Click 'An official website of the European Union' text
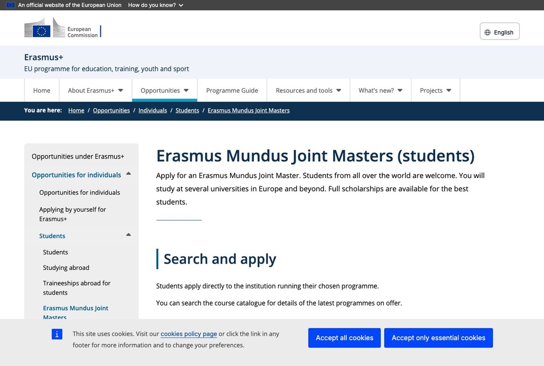Image resolution: width=544 pixels, height=366 pixels. click(x=70, y=5)
